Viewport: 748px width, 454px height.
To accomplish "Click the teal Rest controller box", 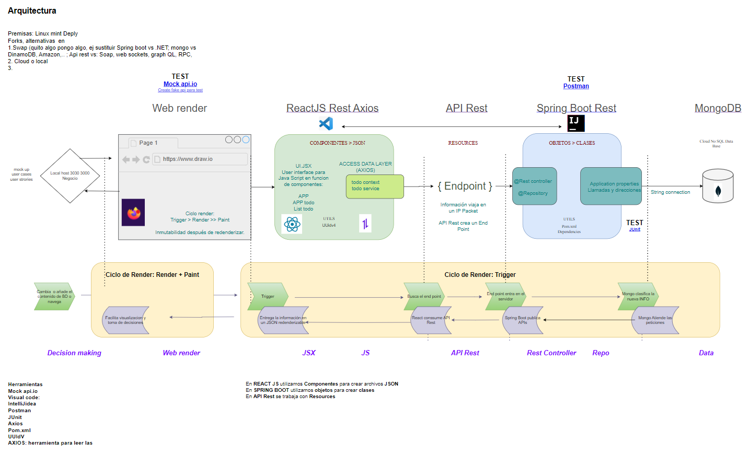I will 534,186.
